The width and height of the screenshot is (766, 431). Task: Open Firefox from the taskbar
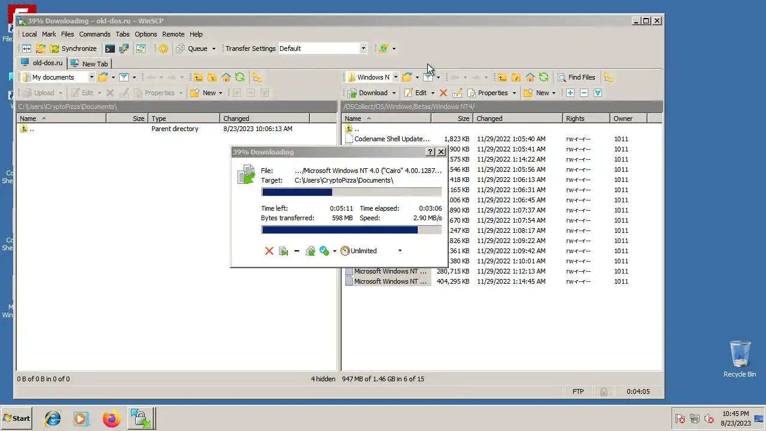[x=111, y=418]
